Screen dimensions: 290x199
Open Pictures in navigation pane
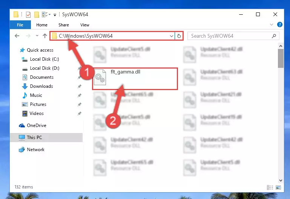coord(38,104)
